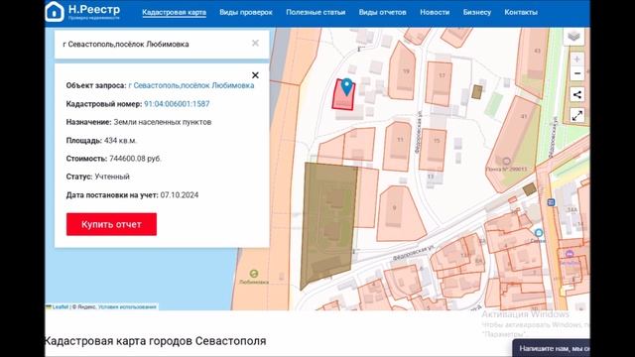Click the Купить отчет button

click(x=111, y=224)
